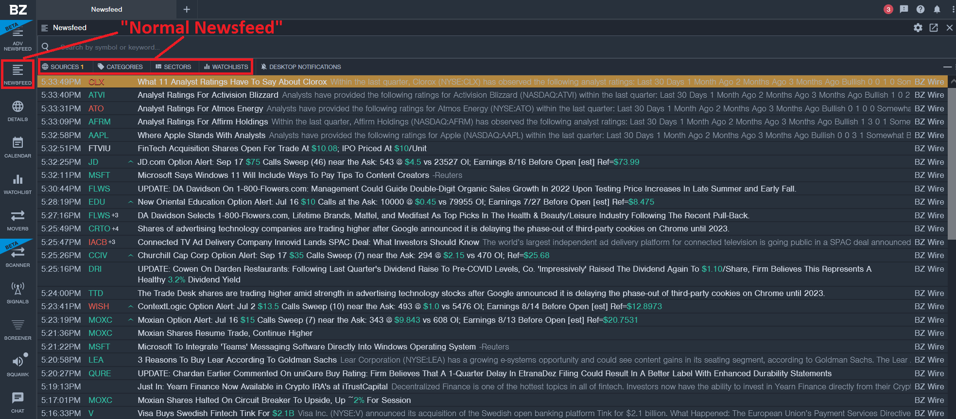Open the Movers tool
The image size is (956, 419).
pos(17,220)
